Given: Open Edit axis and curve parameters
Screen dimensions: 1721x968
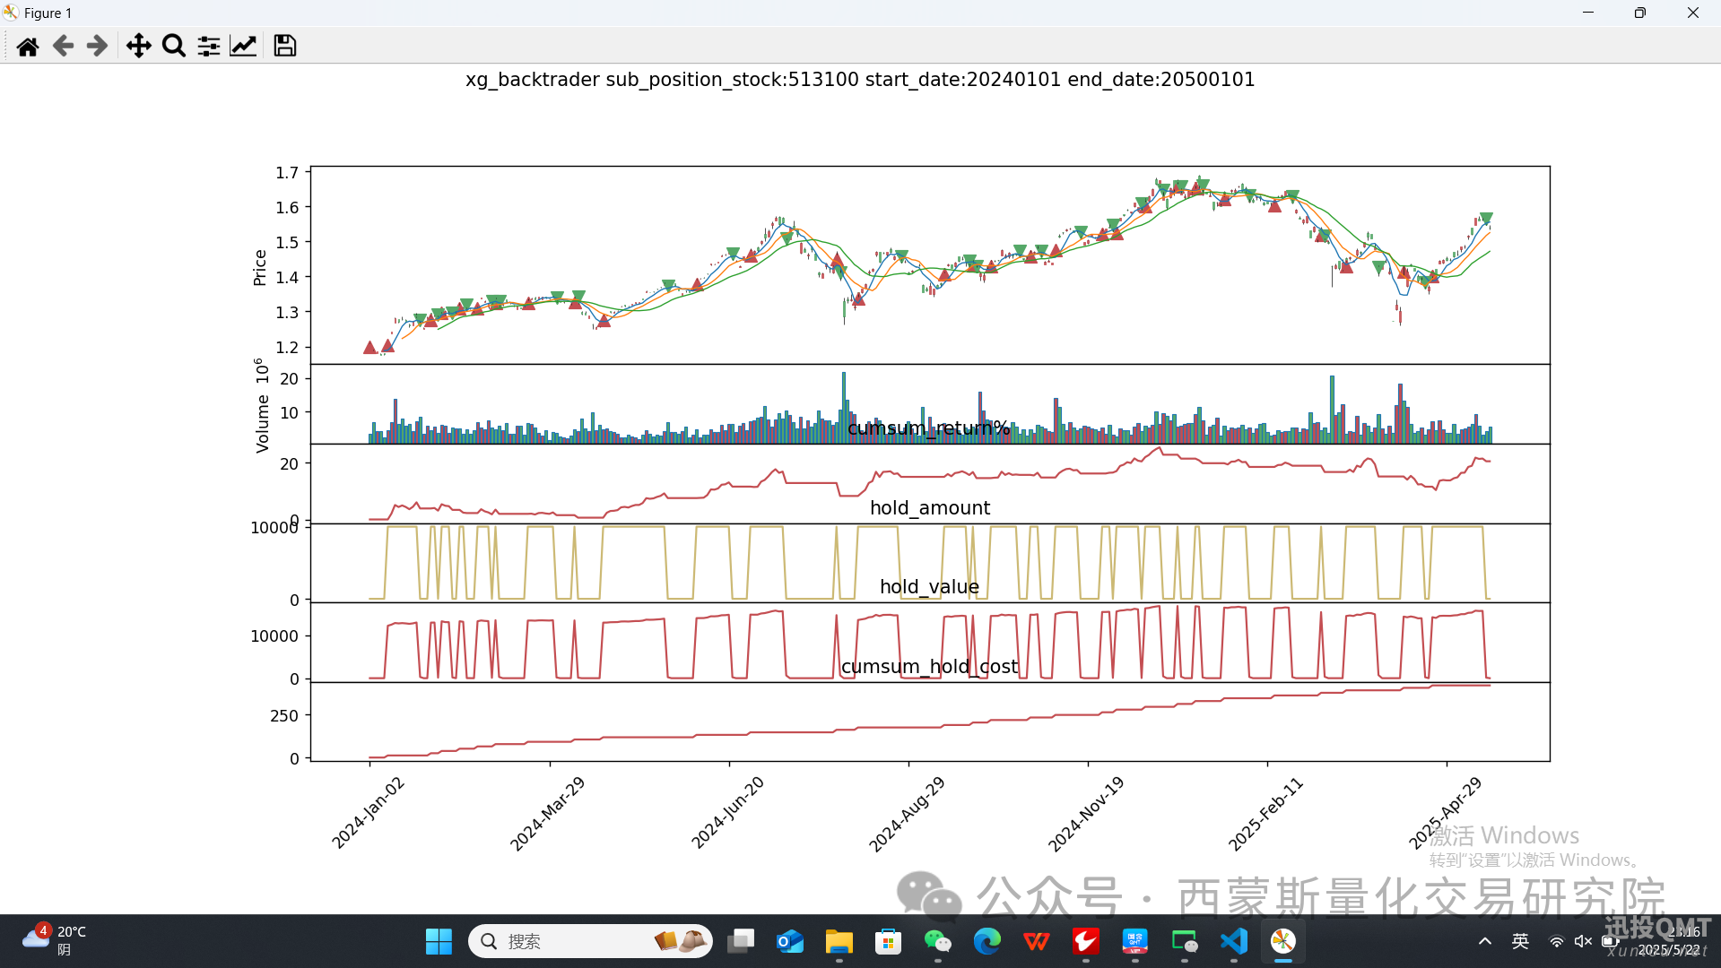Looking at the screenshot, I should 243,46.
